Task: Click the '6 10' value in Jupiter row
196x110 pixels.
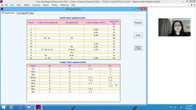Action: 110,80
